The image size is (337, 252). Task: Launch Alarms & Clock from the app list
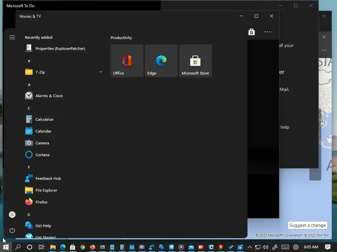pos(64,96)
